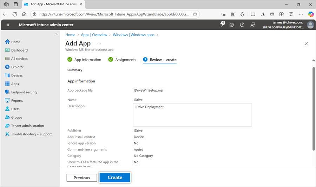Open the Windows | Windows apps breadcrumb

[133, 35]
